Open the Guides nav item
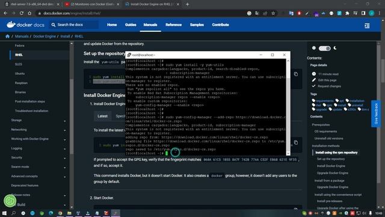Screen dimensions: 385x217 pos(131,25)
